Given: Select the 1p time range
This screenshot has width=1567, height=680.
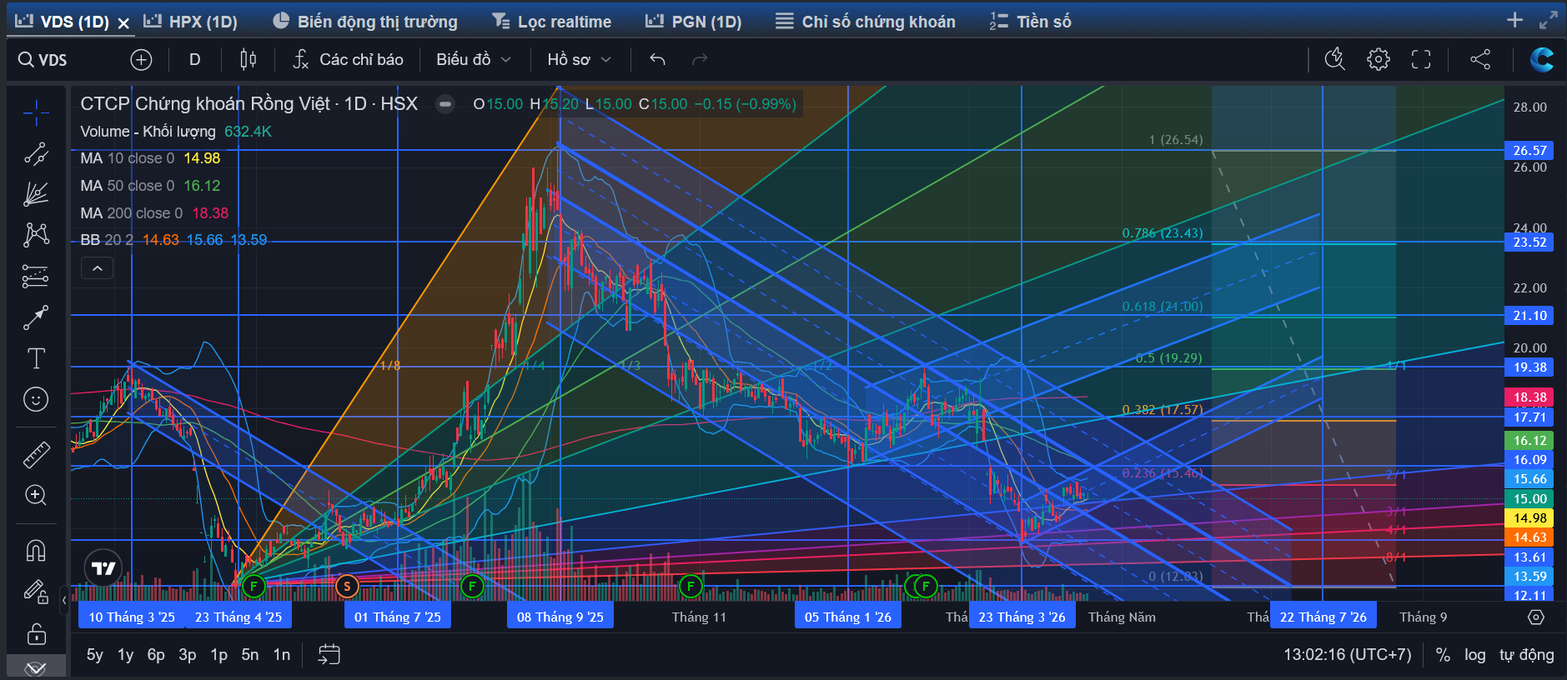Looking at the screenshot, I should tap(218, 655).
